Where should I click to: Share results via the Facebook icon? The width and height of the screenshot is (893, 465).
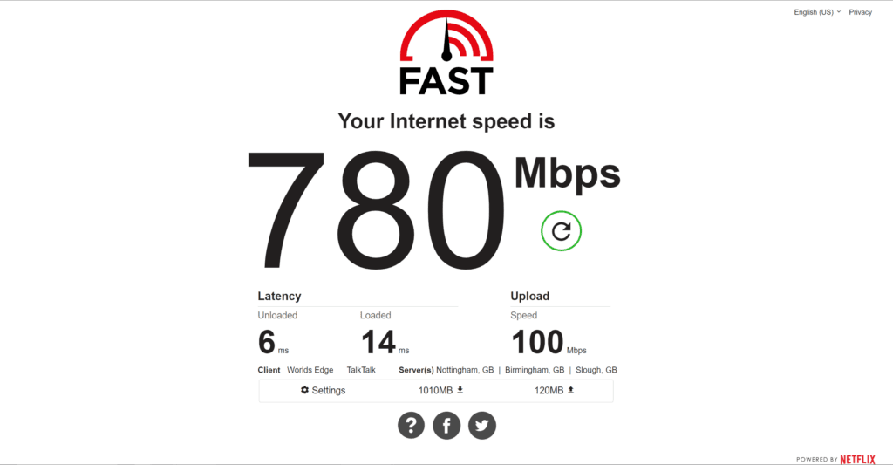tap(446, 425)
